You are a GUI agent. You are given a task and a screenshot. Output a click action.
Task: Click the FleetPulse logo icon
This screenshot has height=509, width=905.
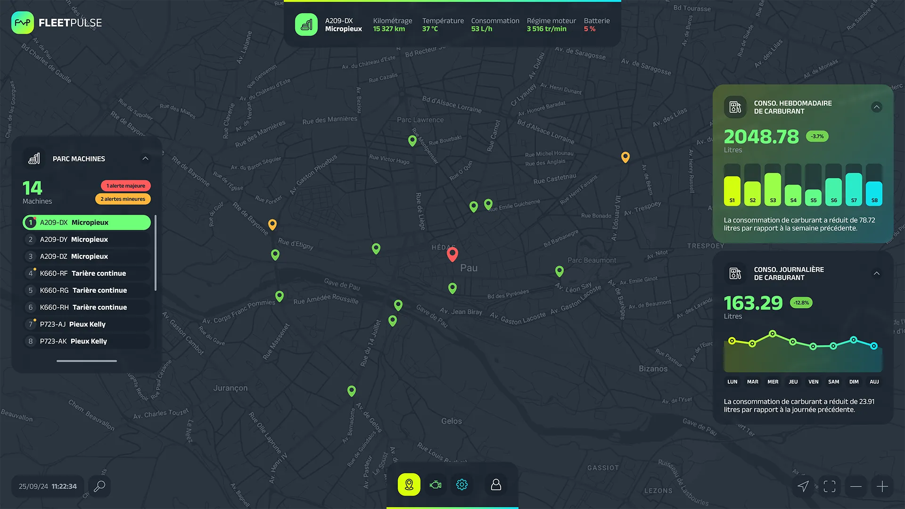[23, 23]
